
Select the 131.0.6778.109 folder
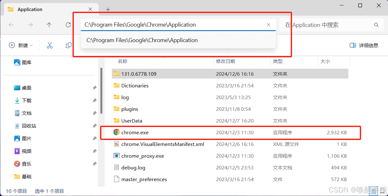click(230, 74)
